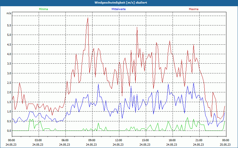Image resolution: width=238 pixels, height=148 pixels.
Task: Click the 3,0 y-axis value
Action: (9, 73)
